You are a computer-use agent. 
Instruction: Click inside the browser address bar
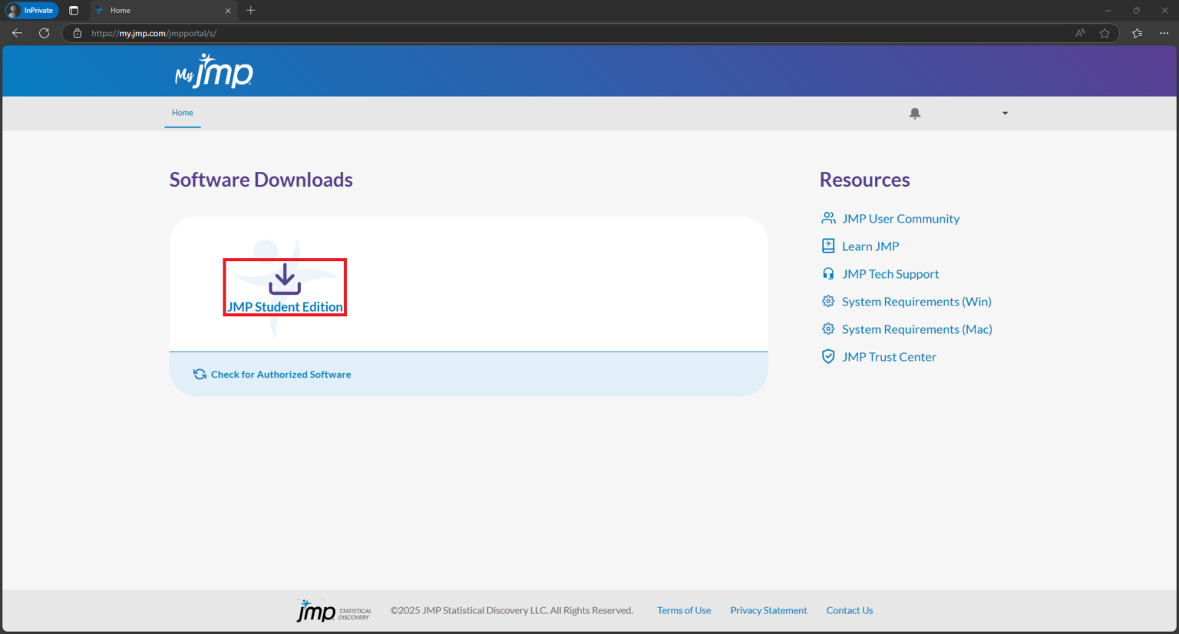537,33
